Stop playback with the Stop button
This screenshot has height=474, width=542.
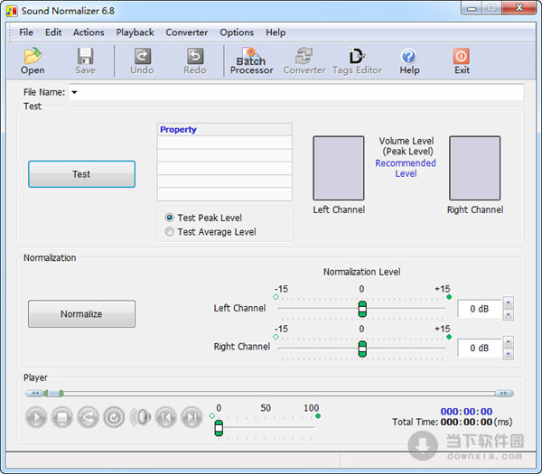point(61,417)
